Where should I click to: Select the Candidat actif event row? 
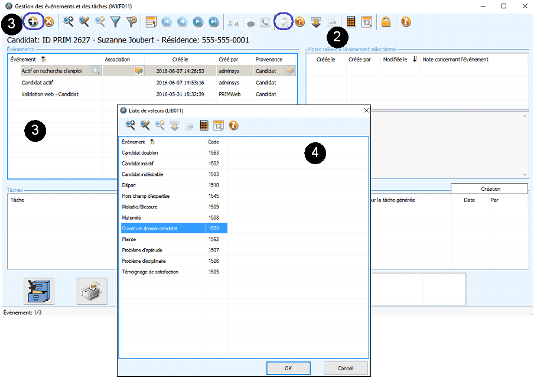[x=38, y=83]
